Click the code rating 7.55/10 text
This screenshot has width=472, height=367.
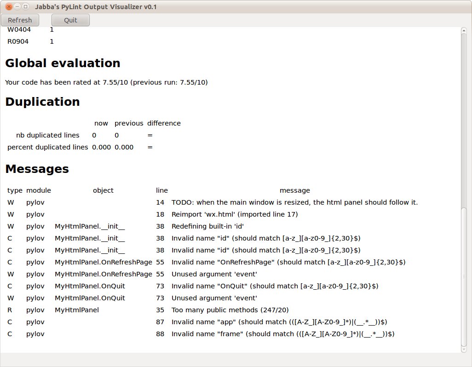[106, 82]
